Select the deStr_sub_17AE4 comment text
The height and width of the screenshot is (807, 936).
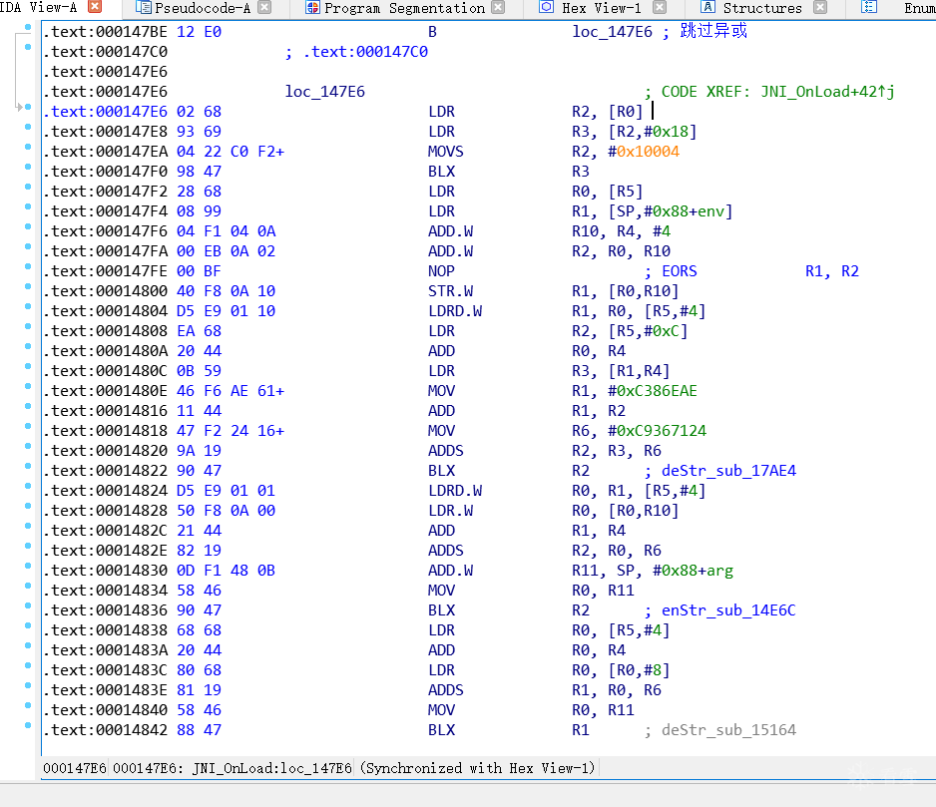tap(728, 471)
